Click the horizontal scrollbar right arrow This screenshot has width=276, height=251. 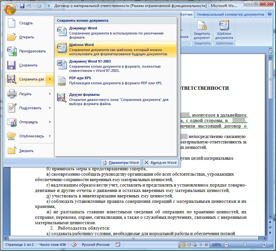(x=265, y=238)
